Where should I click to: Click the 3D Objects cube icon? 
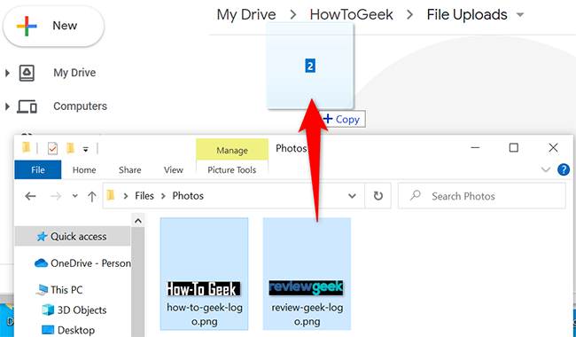(x=48, y=310)
